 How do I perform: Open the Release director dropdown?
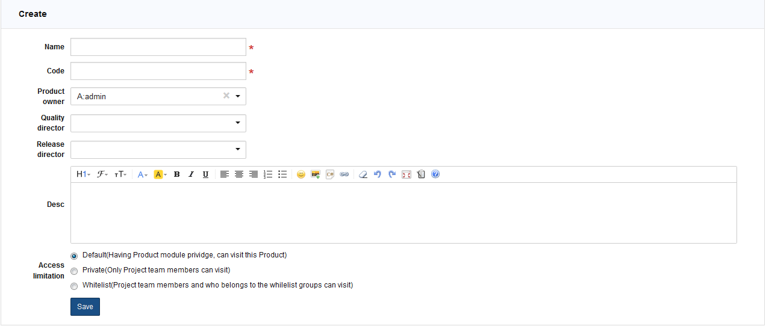[x=237, y=150]
